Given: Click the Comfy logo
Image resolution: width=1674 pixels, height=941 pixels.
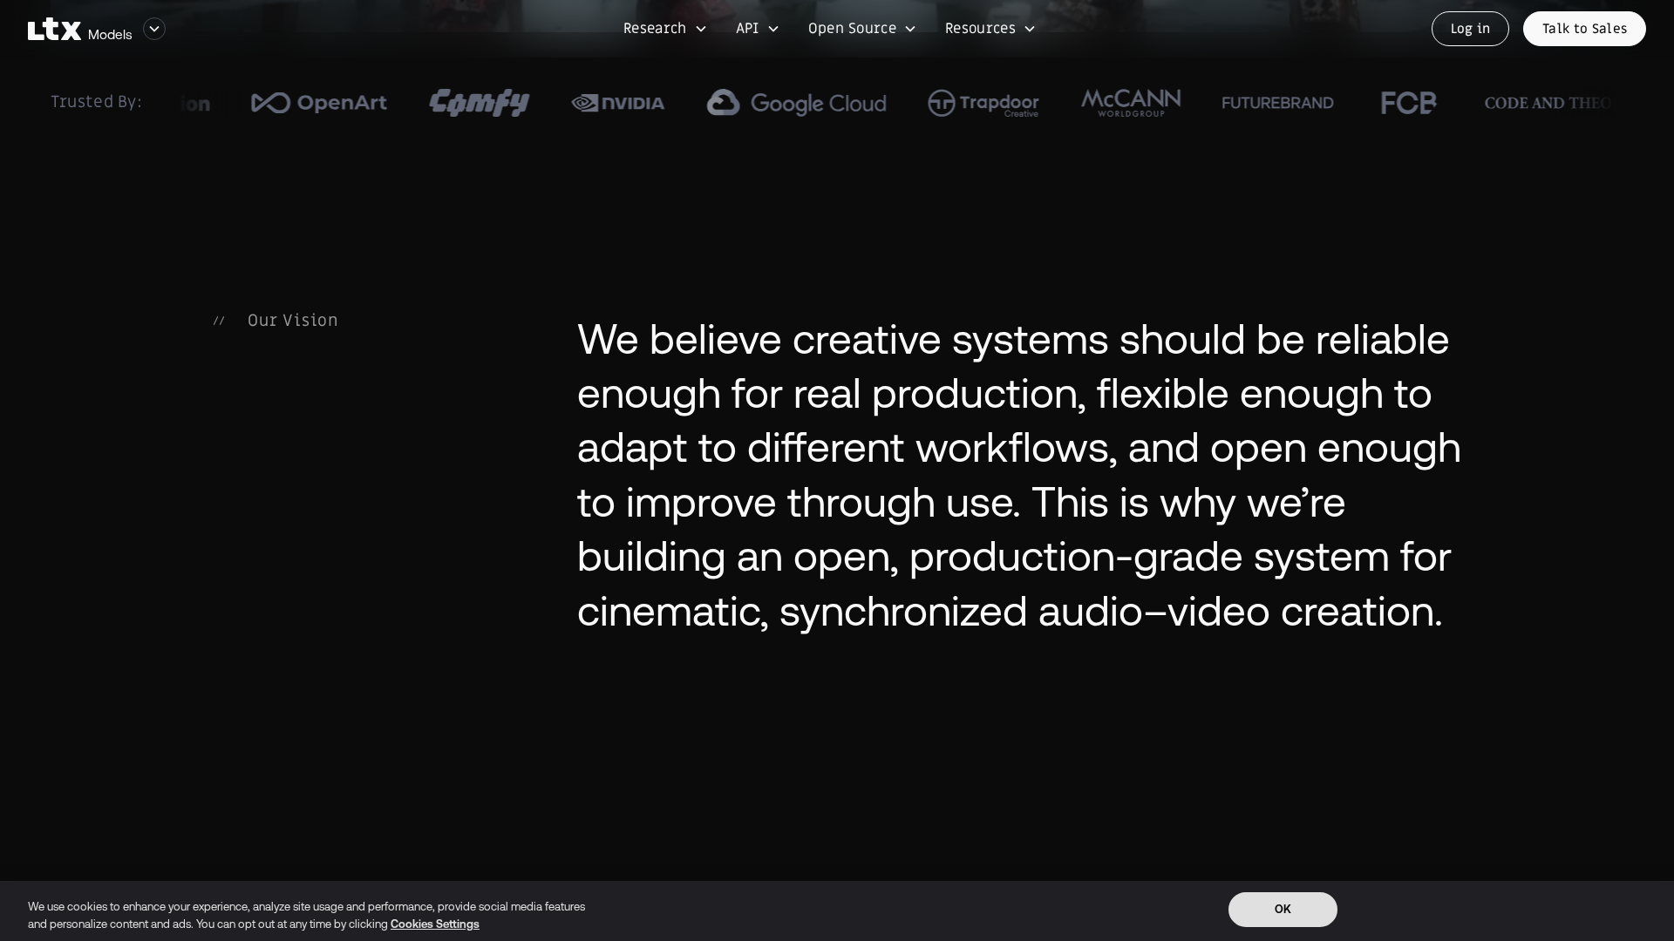Looking at the screenshot, I should (x=479, y=103).
